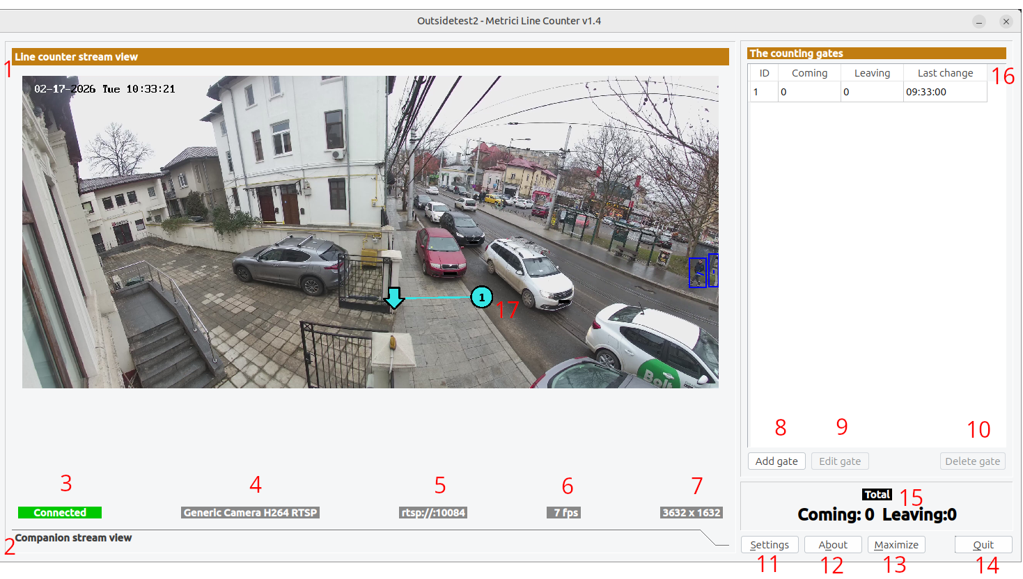Click the Generic Camera H264 RTSP label
The width and height of the screenshot is (1023, 579).
[251, 513]
